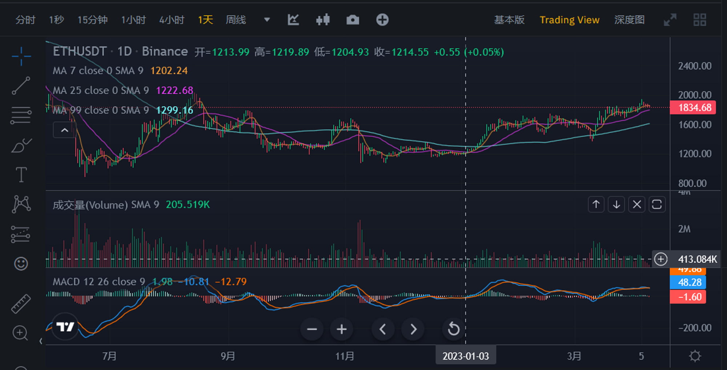727x370 pixels.
Task: Activate the zoom in tool
Action: 20,333
